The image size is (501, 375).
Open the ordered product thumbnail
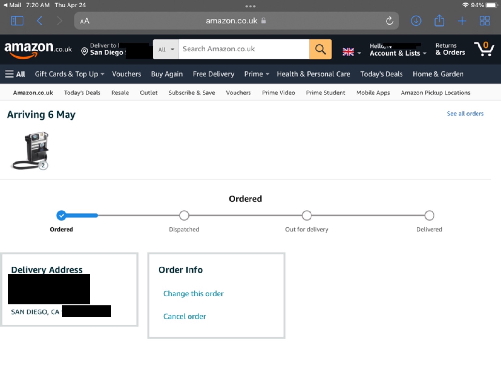(x=30, y=151)
